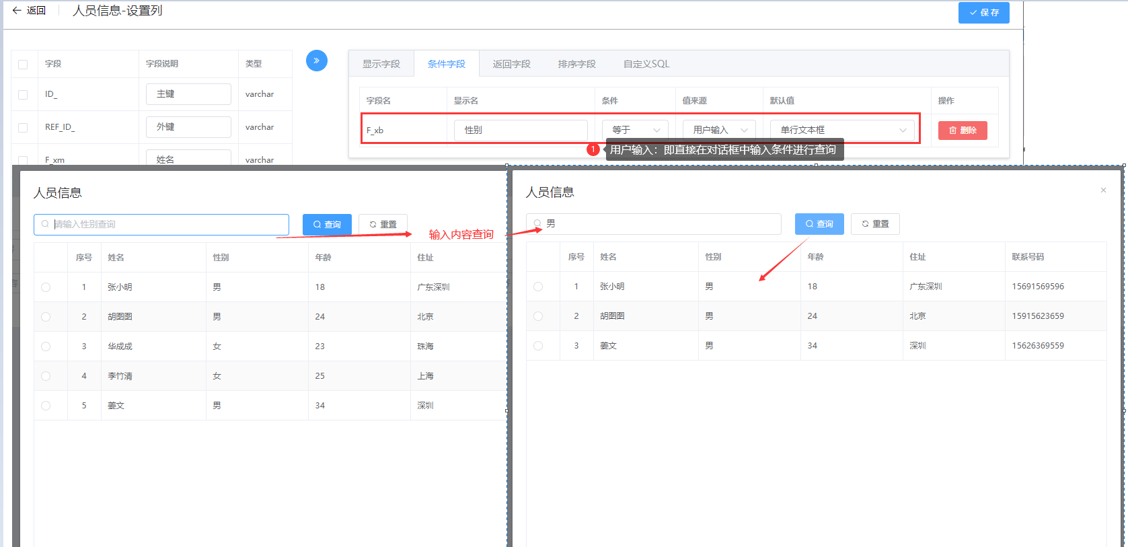Click the 重置 reset button in right dialog
The height and width of the screenshot is (547, 1128).
point(874,224)
